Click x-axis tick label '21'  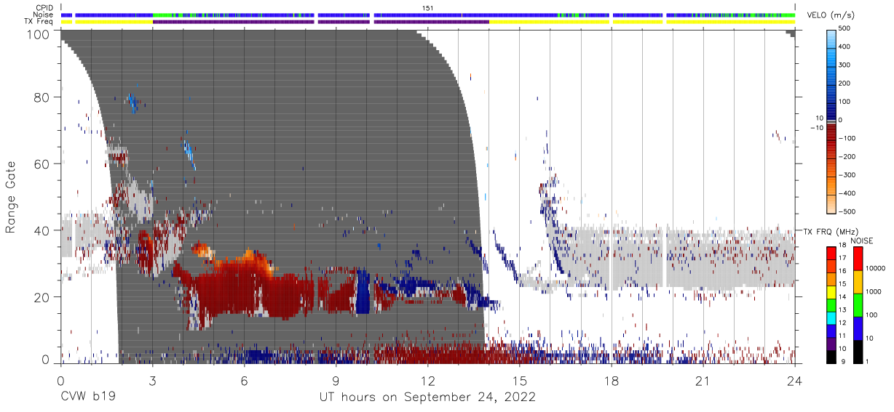[x=703, y=380]
